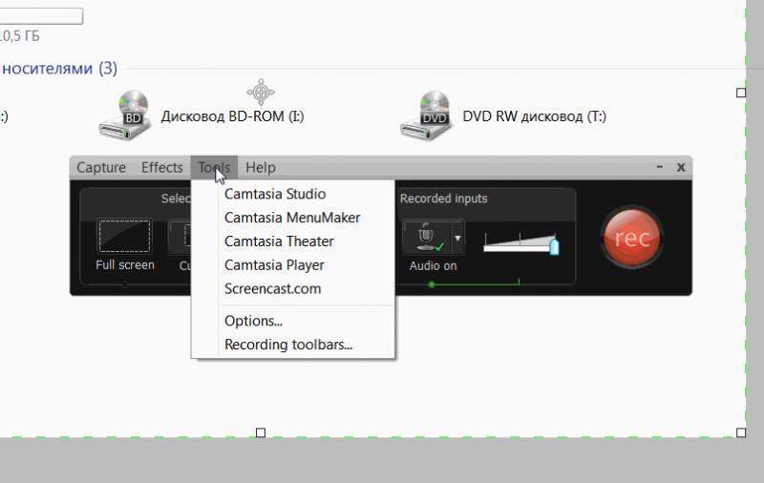Click the right-edge selection region handle
The image size is (764, 483).
coord(741,93)
